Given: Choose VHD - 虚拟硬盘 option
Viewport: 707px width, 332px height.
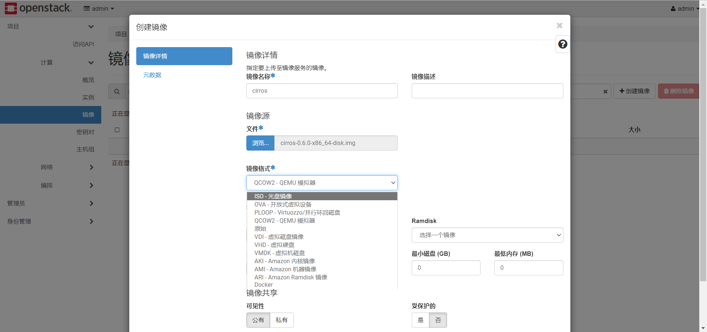Looking at the screenshot, I should 322,245.
